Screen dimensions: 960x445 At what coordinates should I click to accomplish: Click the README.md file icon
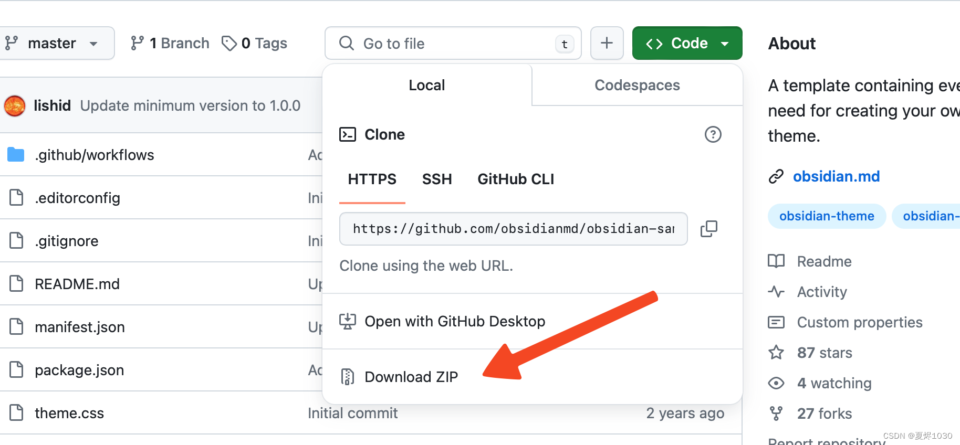pyautogui.click(x=16, y=283)
